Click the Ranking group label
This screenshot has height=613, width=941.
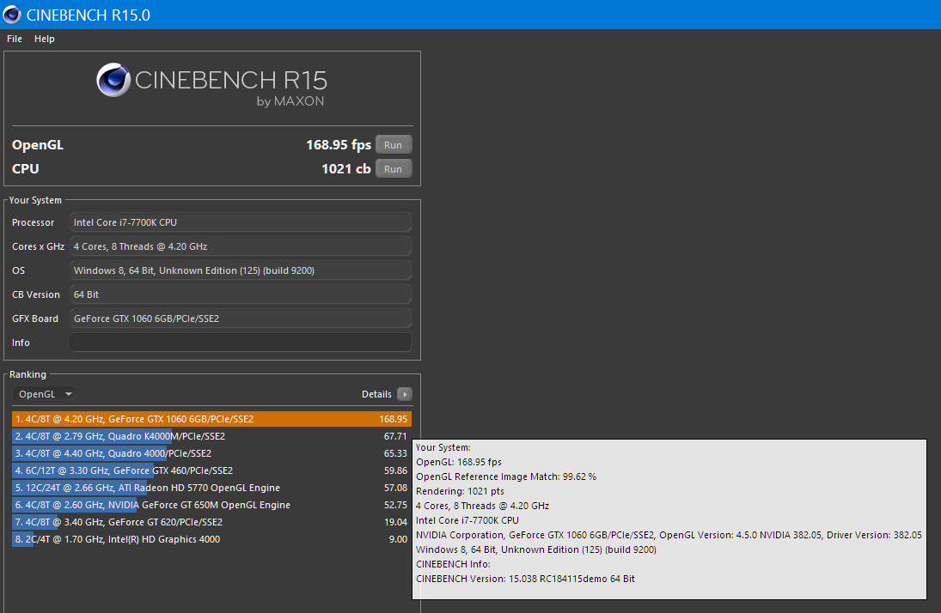click(x=27, y=374)
